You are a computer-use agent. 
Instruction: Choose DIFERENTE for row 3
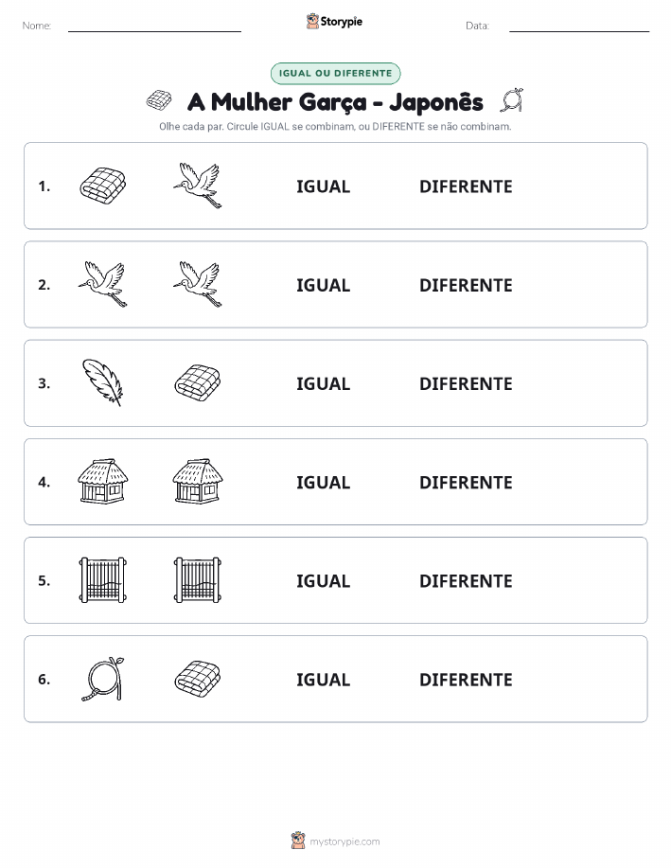466,383
